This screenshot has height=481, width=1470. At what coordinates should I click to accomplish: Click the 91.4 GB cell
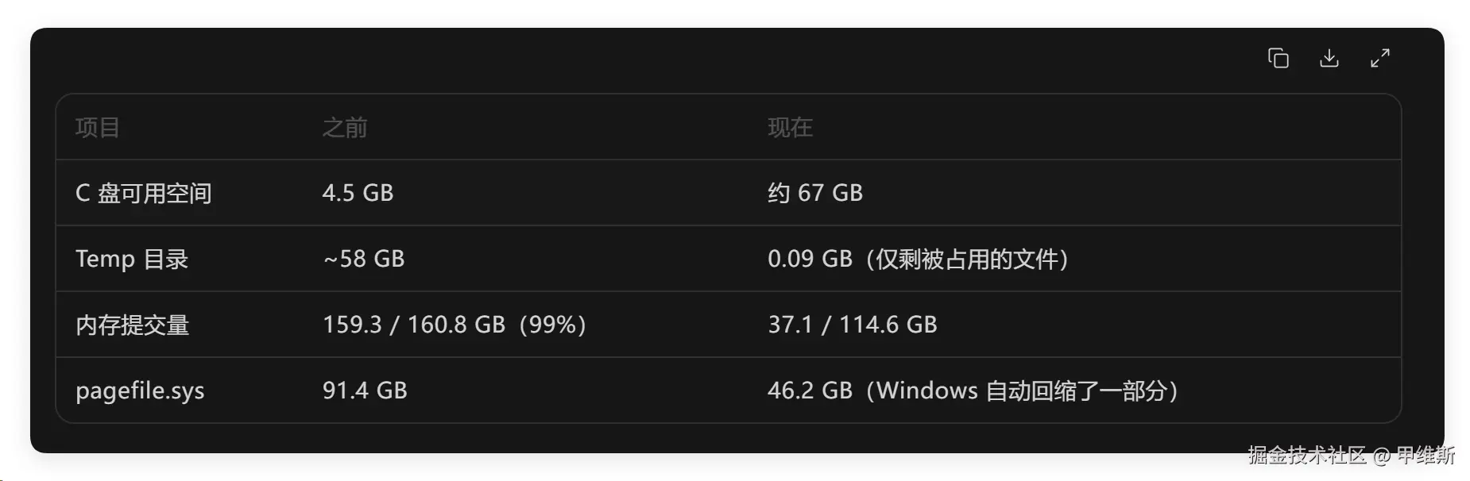(x=365, y=391)
